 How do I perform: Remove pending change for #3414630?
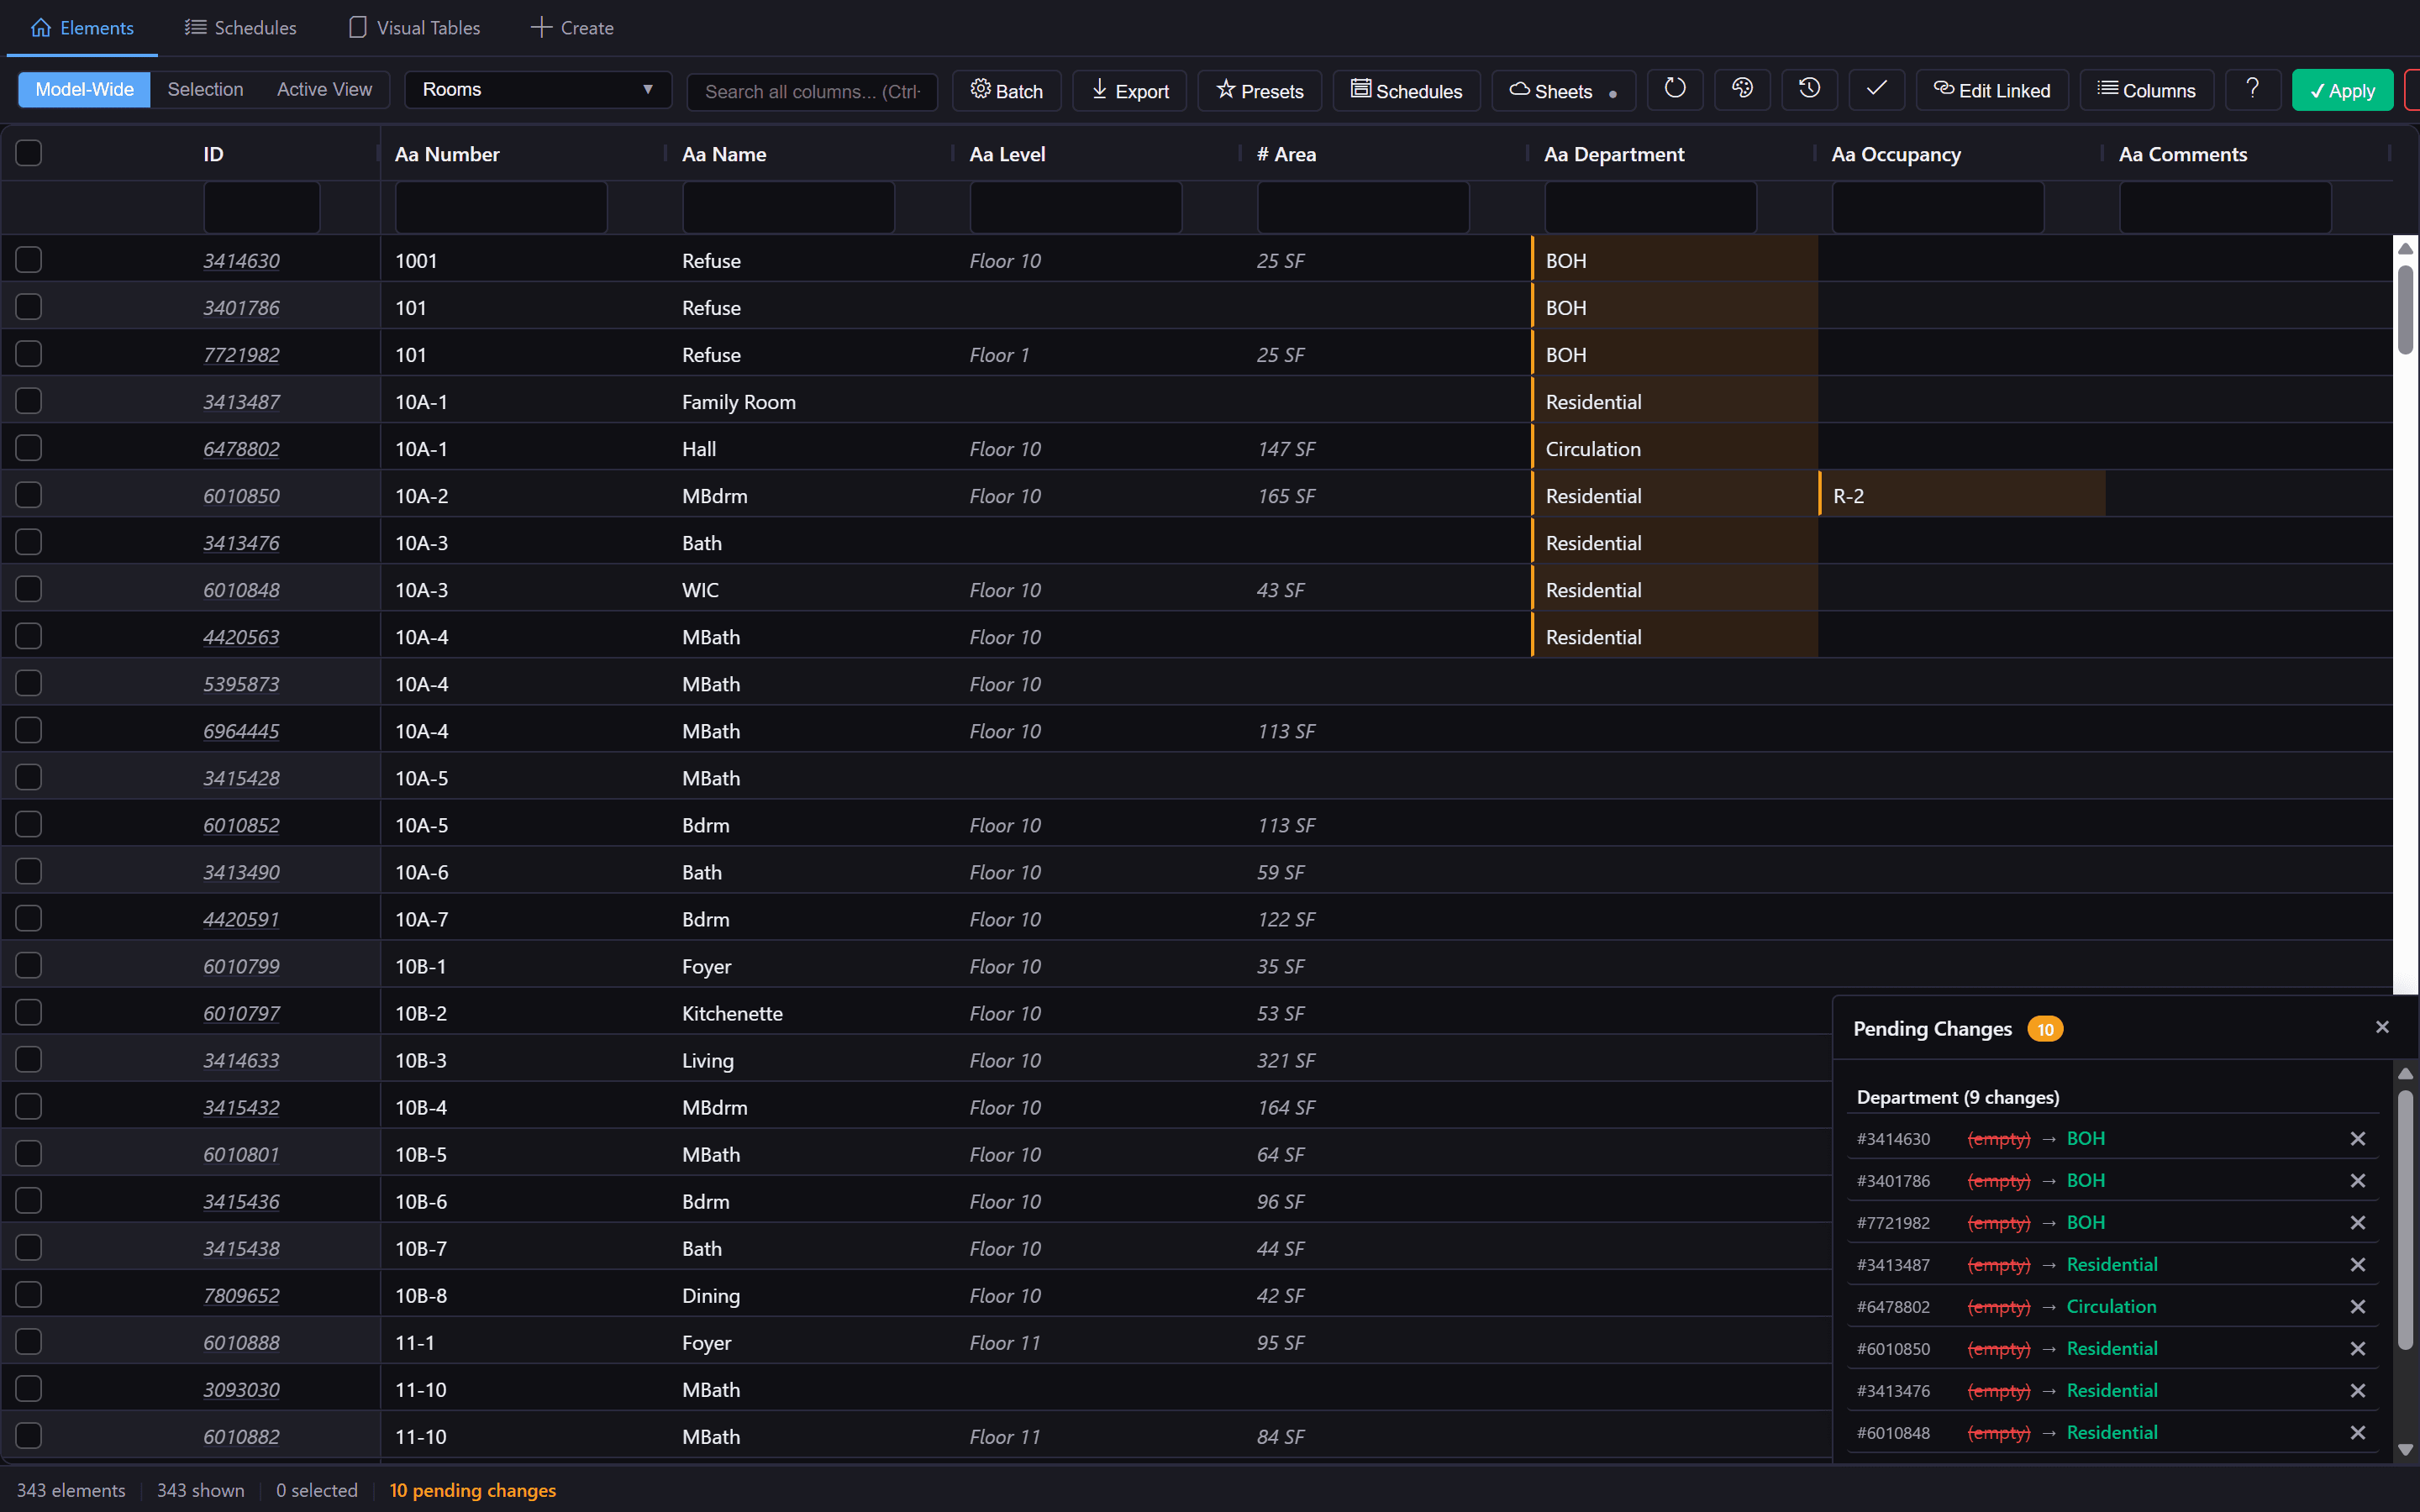(2357, 1139)
